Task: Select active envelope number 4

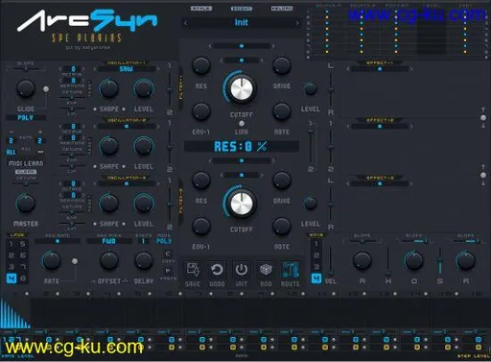Action: click(316, 278)
